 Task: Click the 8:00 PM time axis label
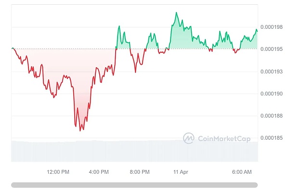(140, 172)
